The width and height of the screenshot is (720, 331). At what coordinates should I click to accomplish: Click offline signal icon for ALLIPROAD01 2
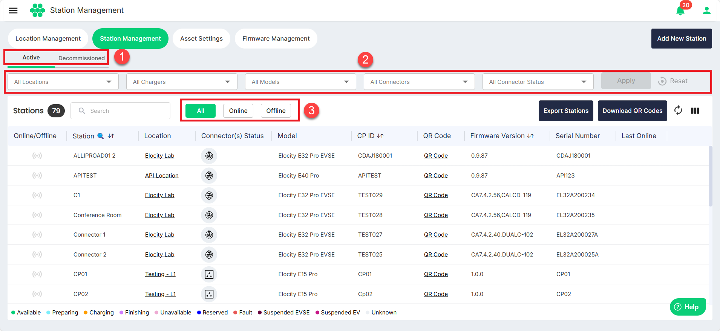coord(37,156)
